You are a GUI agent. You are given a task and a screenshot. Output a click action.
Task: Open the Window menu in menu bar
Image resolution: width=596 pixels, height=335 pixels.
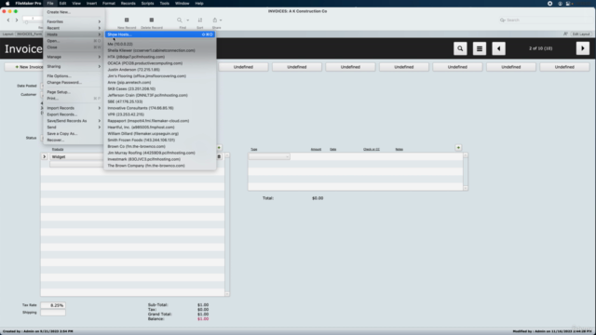click(x=183, y=4)
